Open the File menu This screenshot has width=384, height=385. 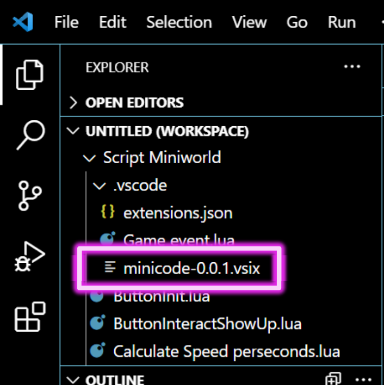pos(66,22)
